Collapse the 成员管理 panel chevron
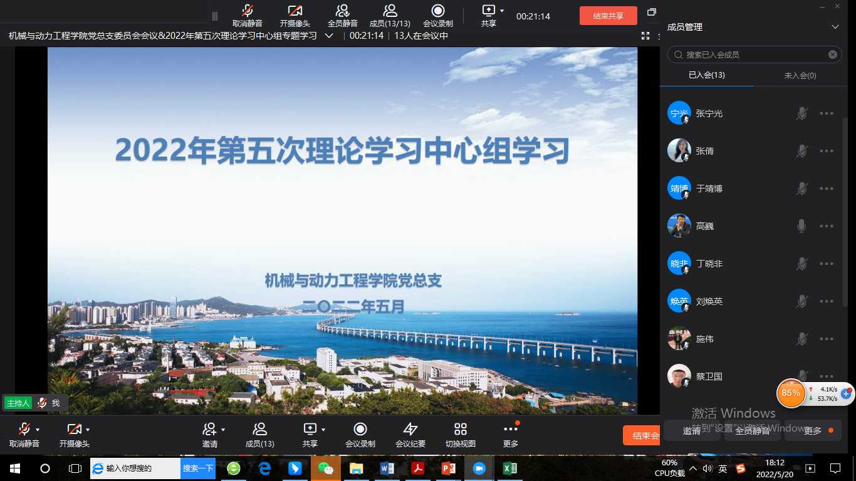 point(835,27)
